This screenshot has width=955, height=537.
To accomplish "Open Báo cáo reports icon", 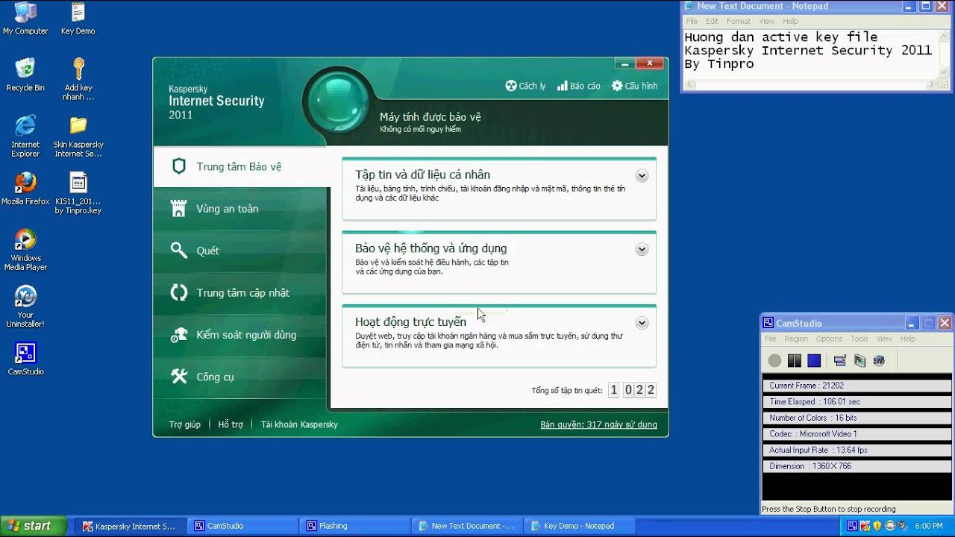I will 578,86.
